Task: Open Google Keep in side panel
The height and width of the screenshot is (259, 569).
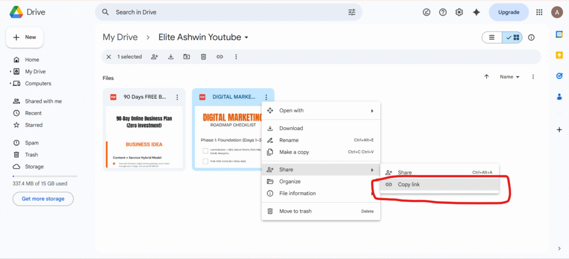Action: [x=560, y=55]
